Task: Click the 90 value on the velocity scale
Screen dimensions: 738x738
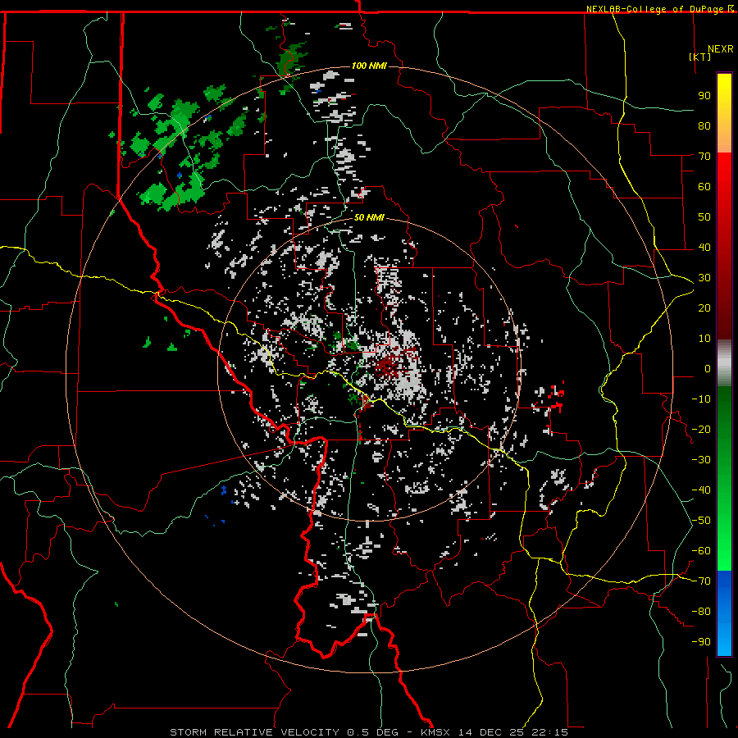Action: [x=704, y=96]
